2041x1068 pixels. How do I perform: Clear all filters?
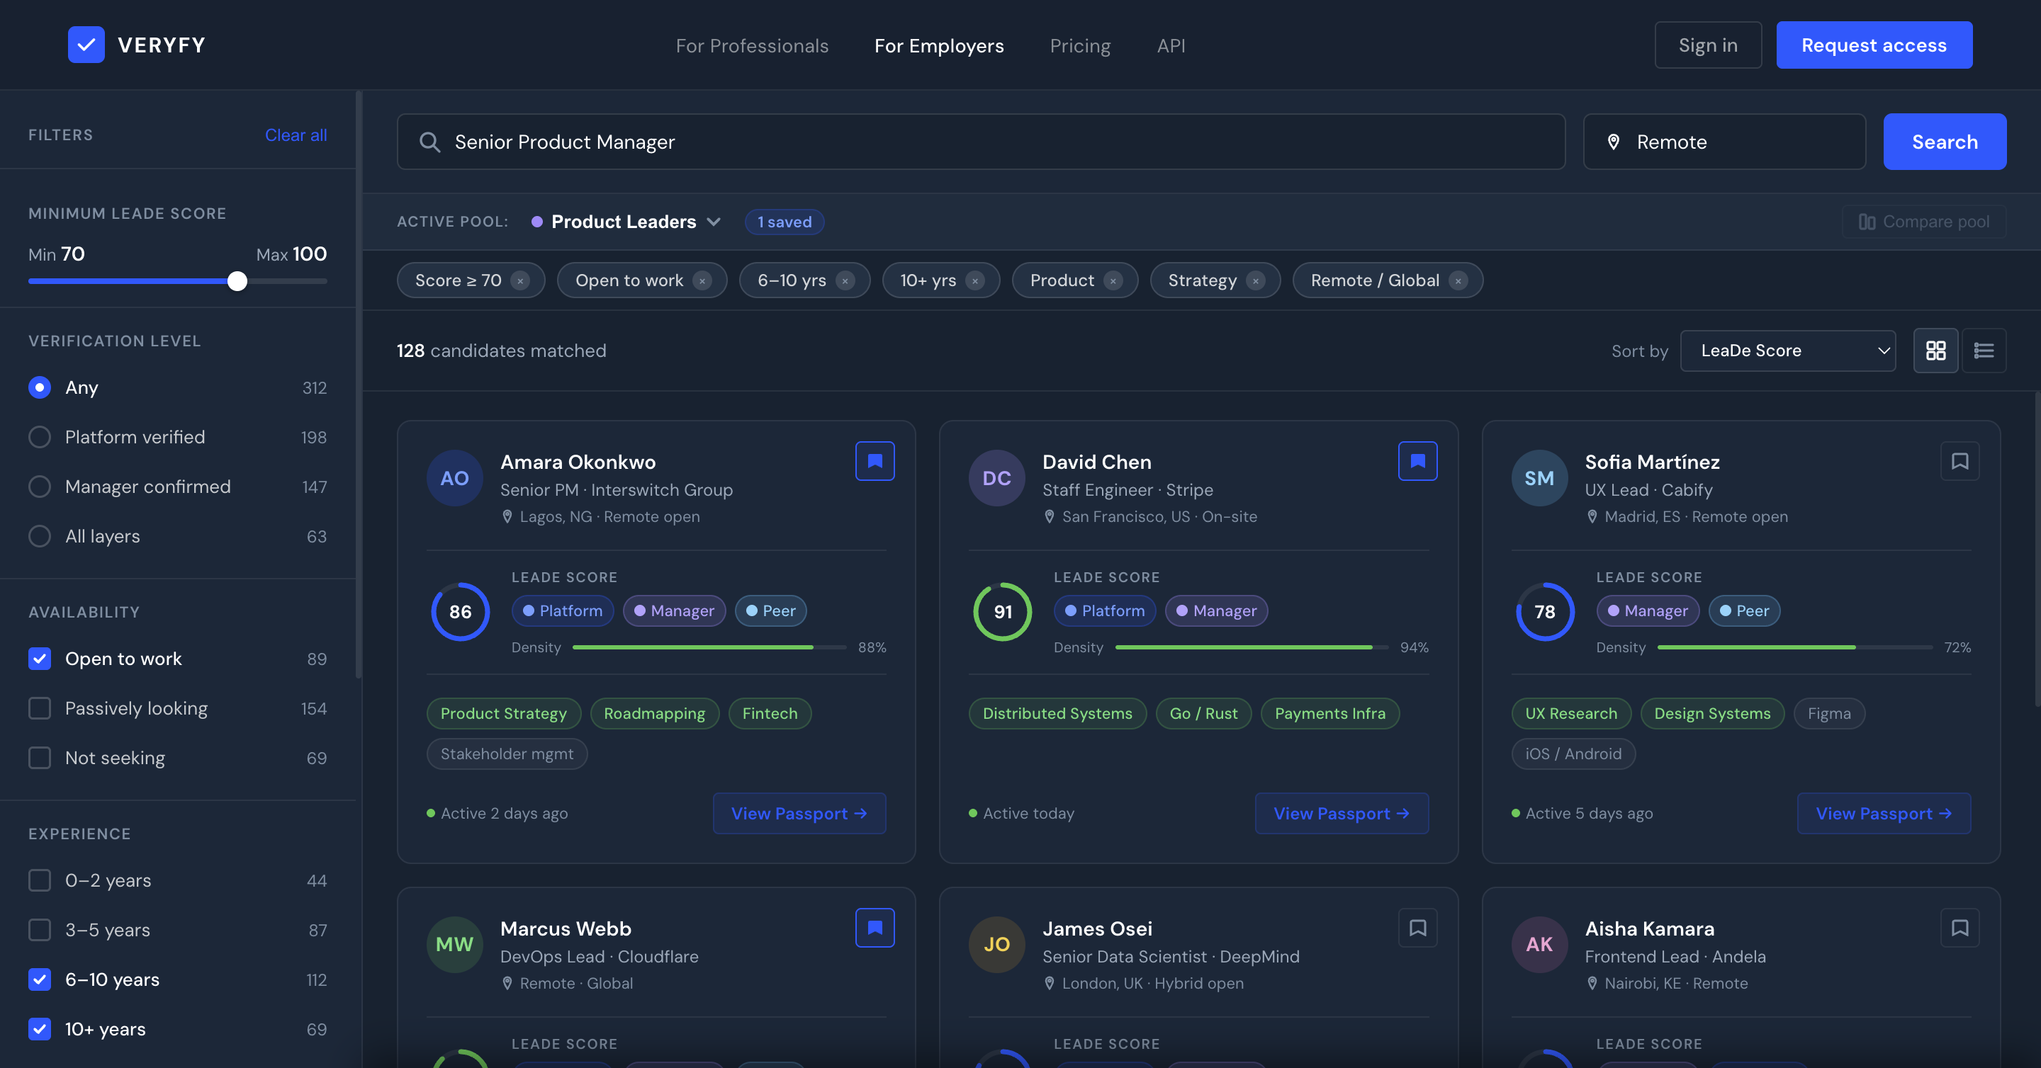296,135
